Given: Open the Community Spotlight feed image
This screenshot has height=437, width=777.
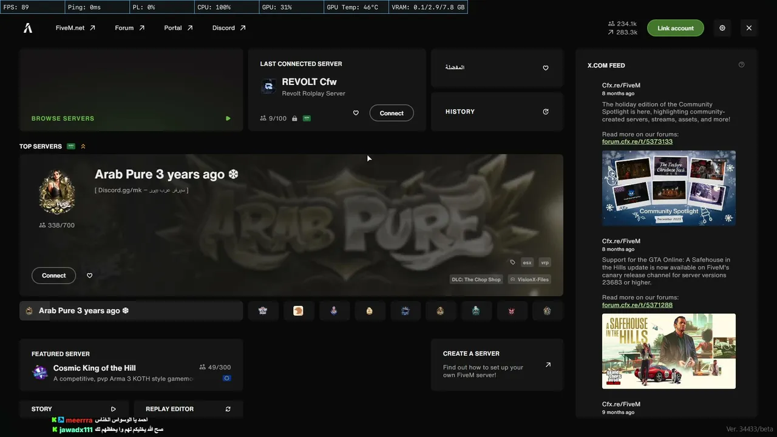Looking at the screenshot, I should tap(669, 188).
